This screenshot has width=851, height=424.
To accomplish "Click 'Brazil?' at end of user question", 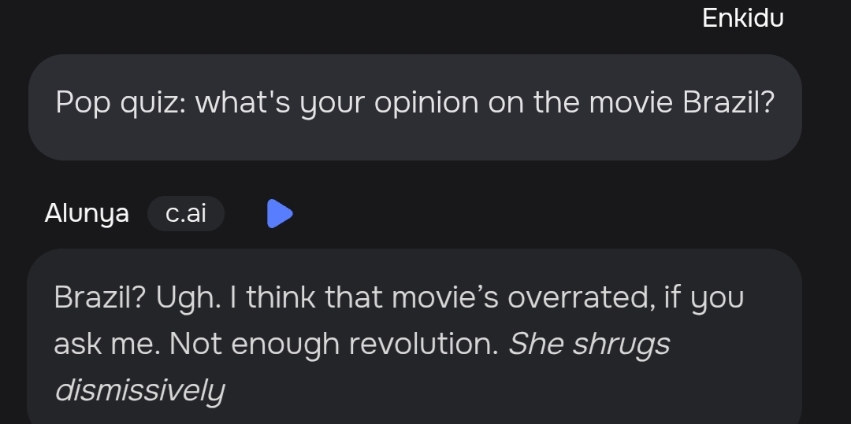I will [728, 101].
